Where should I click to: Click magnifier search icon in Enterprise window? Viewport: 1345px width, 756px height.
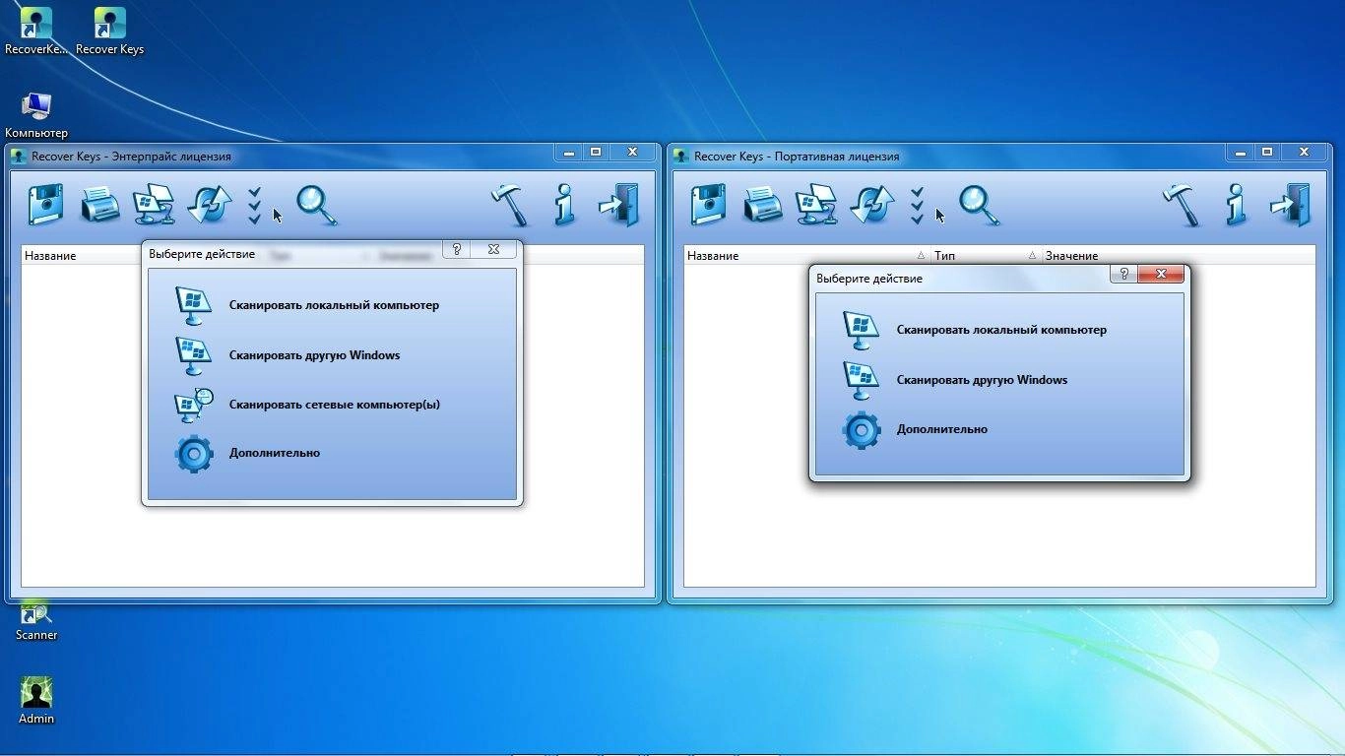317,205
